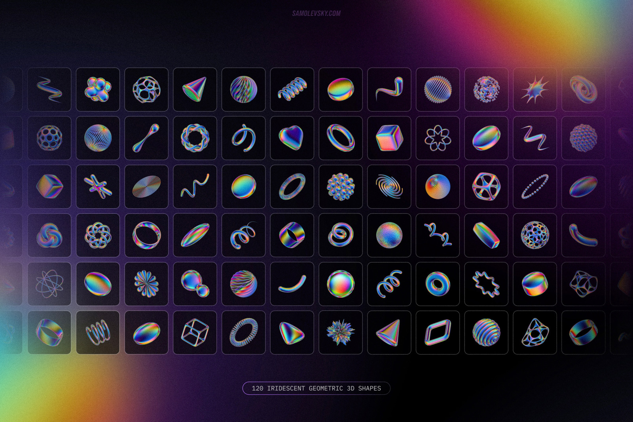Image resolution: width=633 pixels, height=422 pixels.
Task: Pick the horizontal spring coil shape
Action: point(292,89)
